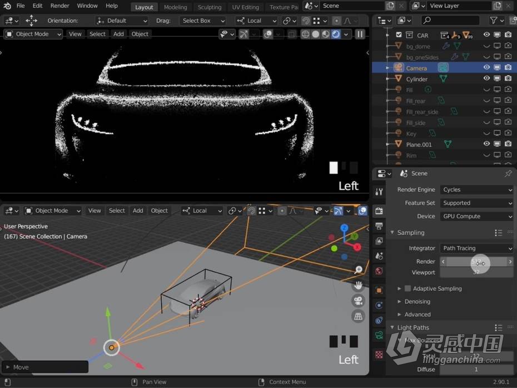
Task: Enable the Adaptive Sampling checkbox
Action: (x=408, y=288)
